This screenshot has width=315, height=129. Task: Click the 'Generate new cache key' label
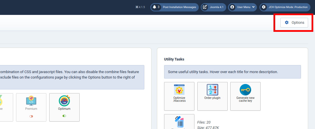click(245, 99)
